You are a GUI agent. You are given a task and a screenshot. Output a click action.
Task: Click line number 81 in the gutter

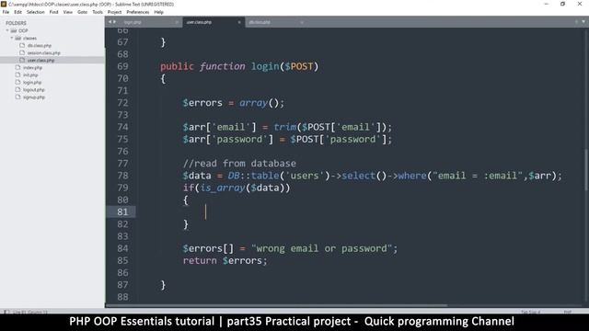pos(122,212)
